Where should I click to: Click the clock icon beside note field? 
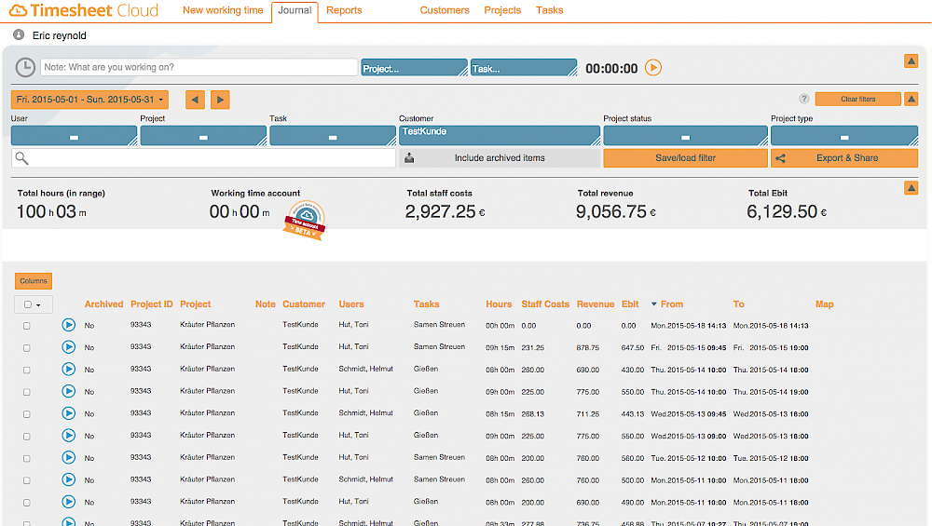[25, 68]
